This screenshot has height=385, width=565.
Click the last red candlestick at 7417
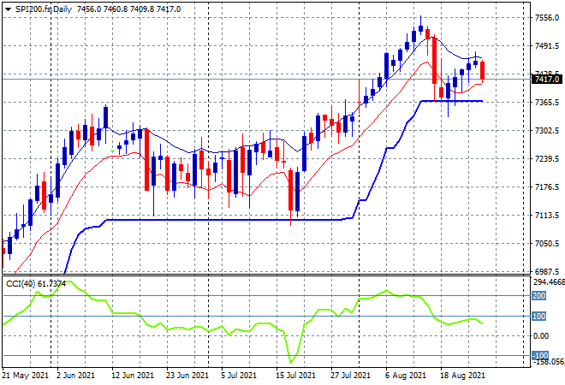point(483,71)
